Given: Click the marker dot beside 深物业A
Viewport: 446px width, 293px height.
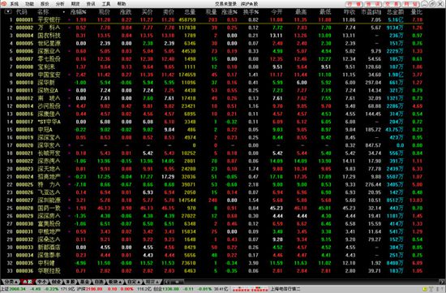Looking at the screenshot, I should pyautogui.click(x=69, y=90).
